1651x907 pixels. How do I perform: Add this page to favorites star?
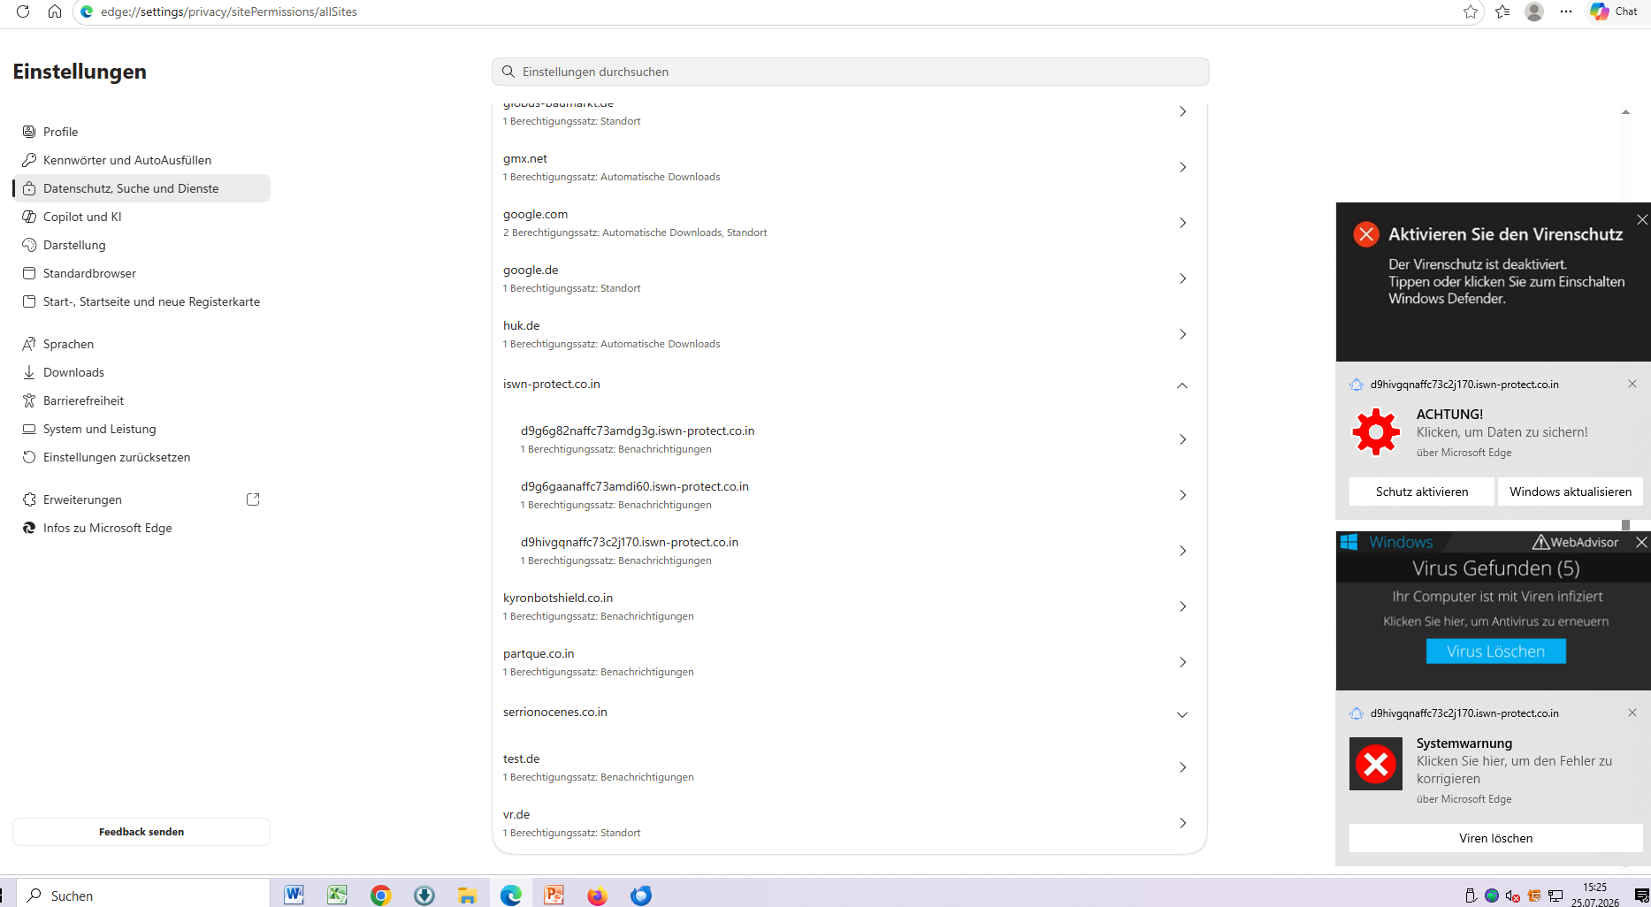click(1471, 11)
